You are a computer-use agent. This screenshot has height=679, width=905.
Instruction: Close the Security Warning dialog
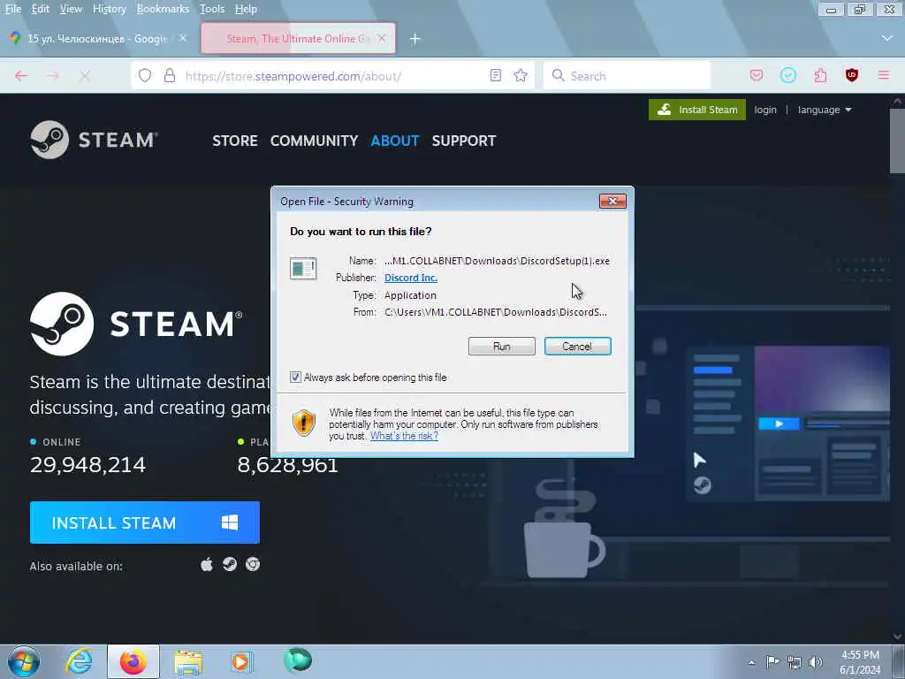[612, 201]
